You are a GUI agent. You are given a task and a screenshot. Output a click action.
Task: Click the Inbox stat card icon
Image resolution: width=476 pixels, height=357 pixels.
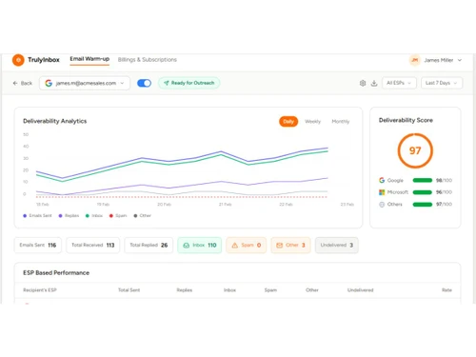pos(187,246)
